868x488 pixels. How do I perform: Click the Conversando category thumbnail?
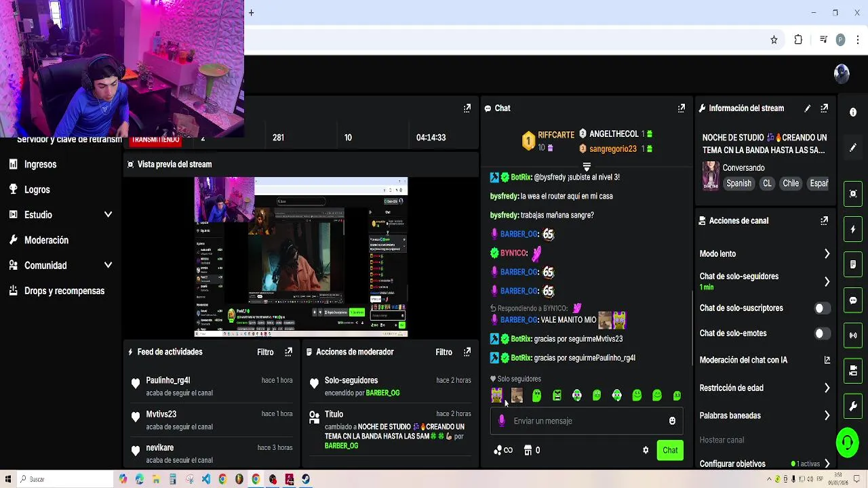711,176
